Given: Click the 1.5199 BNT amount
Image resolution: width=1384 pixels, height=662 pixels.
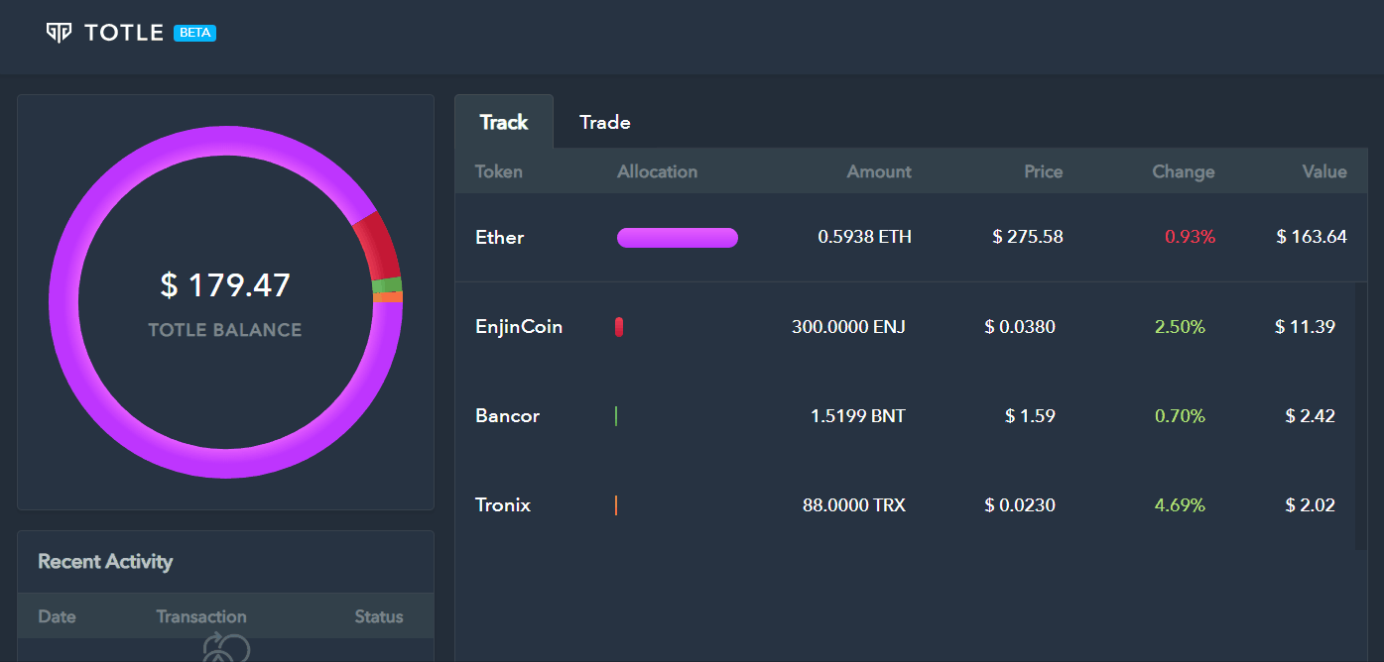Looking at the screenshot, I should click(858, 415).
